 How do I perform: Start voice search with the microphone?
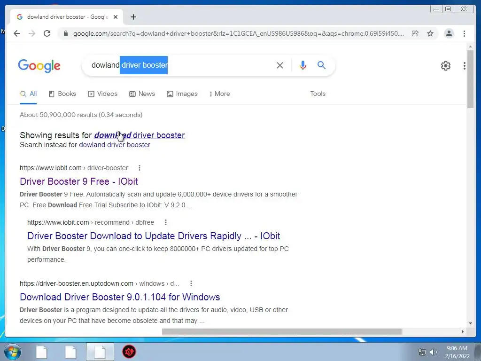coord(303,65)
